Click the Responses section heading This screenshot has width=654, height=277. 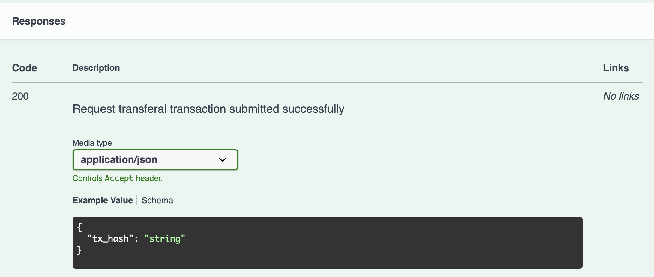pyautogui.click(x=39, y=21)
